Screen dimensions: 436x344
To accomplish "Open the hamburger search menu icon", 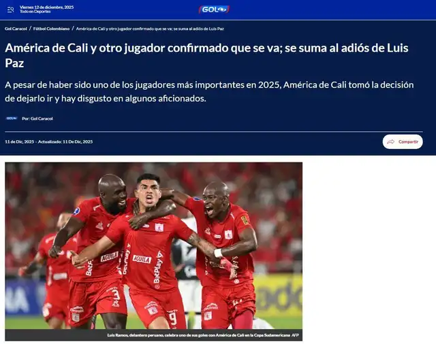I will [10, 10].
